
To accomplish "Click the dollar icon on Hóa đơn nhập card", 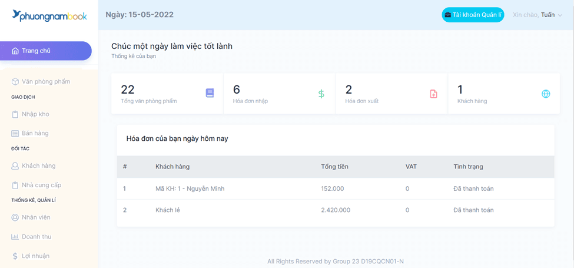I will (x=321, y=94).
